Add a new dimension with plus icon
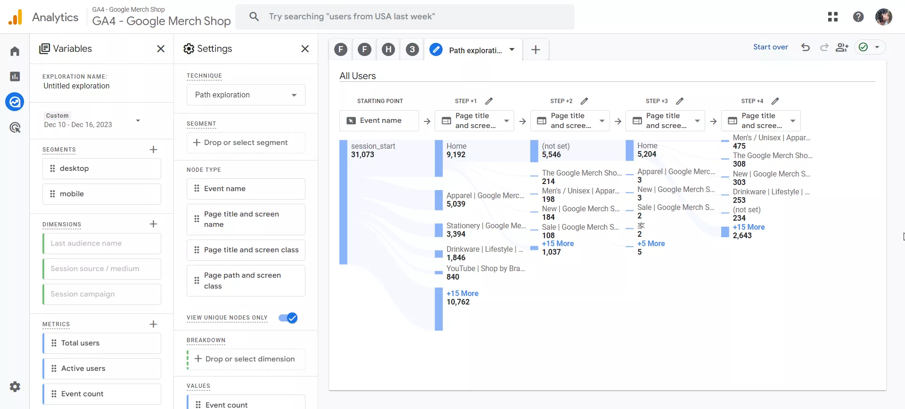The width and height of the screenshot is (905, 409). point(153,224)
